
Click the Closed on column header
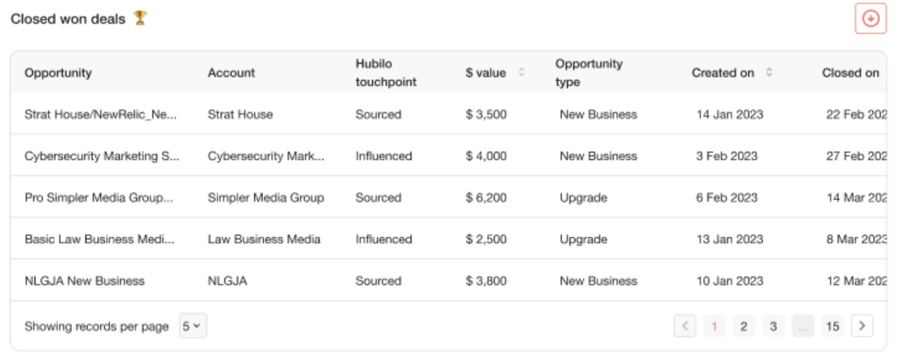[850, 73]
